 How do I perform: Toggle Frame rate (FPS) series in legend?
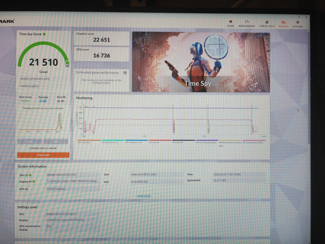89,142
